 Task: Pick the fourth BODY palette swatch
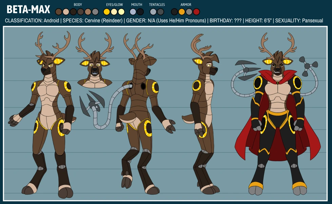coord(81,12)
